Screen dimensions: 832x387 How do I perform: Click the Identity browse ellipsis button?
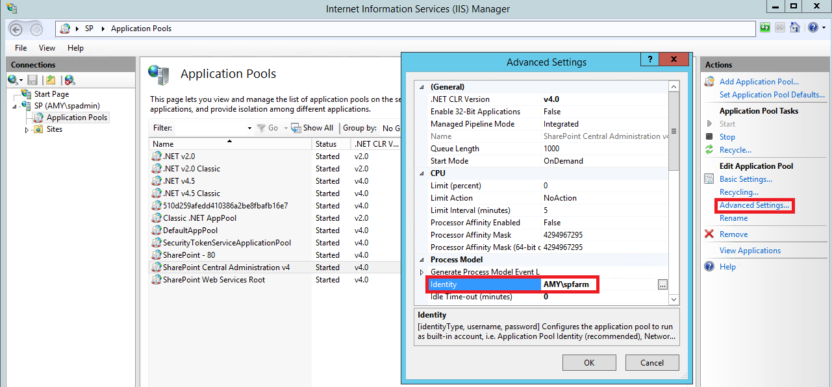[662, 284]
